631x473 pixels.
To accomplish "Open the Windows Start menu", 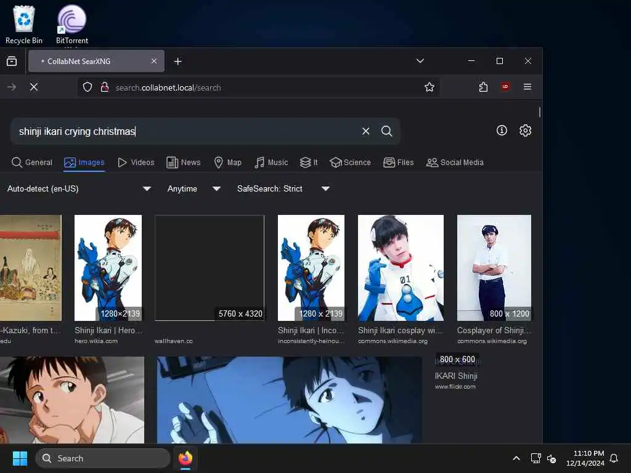I will 20,458.
